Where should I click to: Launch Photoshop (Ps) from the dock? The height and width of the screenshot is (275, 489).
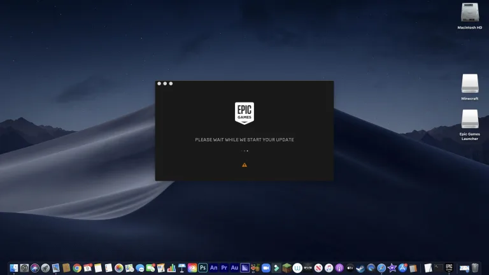point(202,268)
